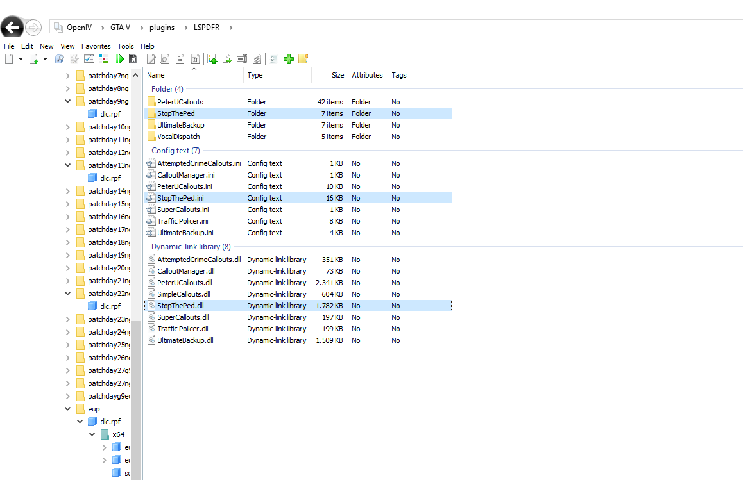Click the new blank file toolbar icon

9,59
